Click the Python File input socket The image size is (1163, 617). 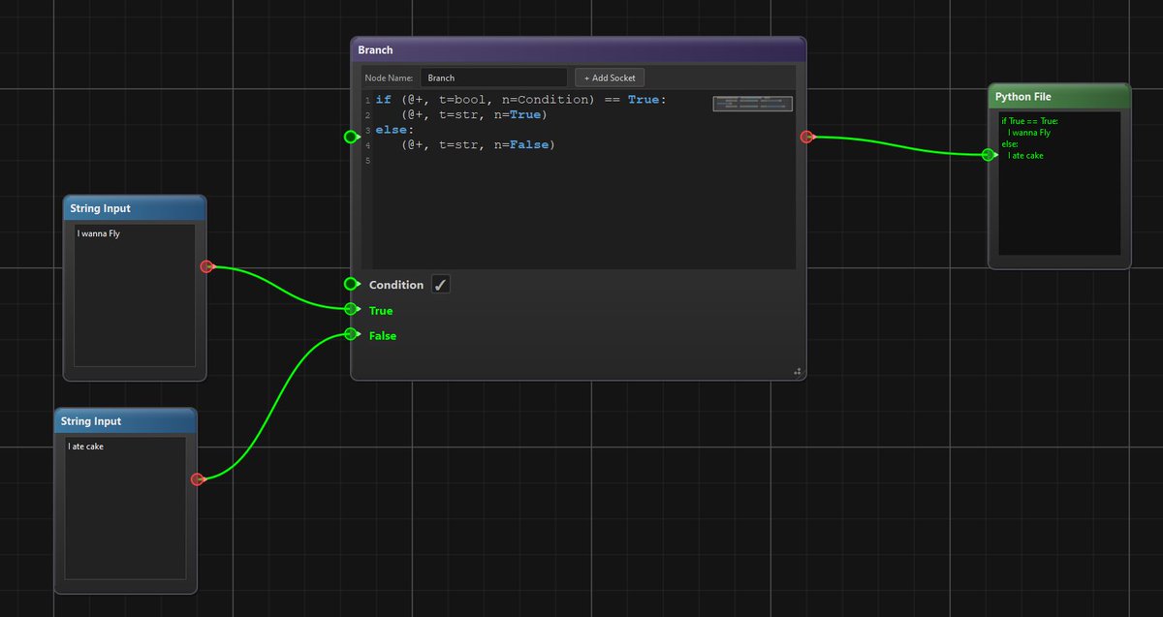click(x=988, y=155)
